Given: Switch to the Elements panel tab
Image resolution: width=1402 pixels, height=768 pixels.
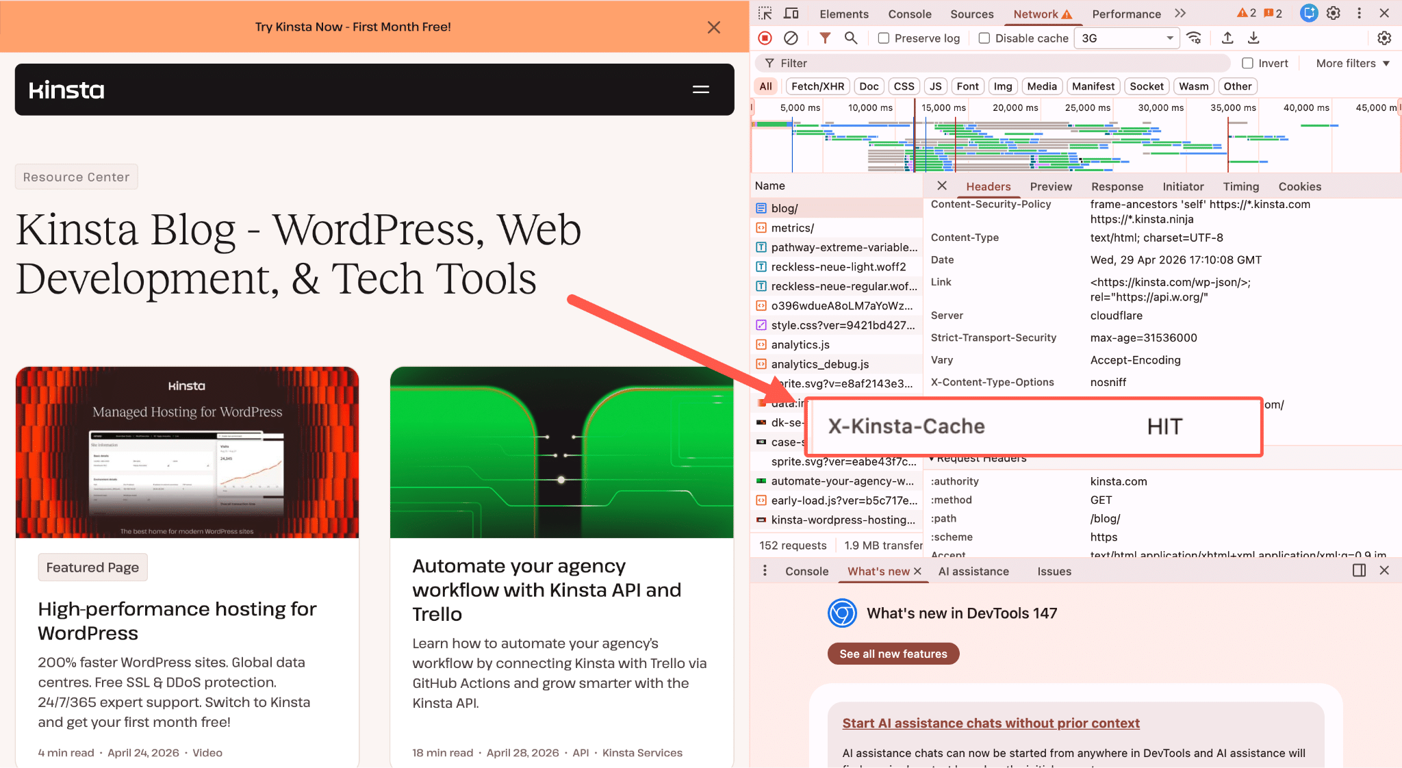Looking at the screenshot, I should pos(844,14).
